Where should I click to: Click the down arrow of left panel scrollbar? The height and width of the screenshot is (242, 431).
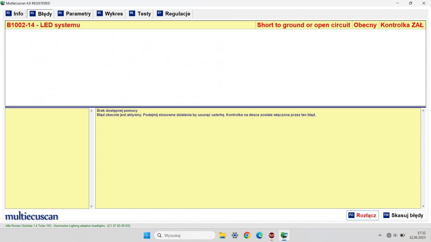pos(91,207)
